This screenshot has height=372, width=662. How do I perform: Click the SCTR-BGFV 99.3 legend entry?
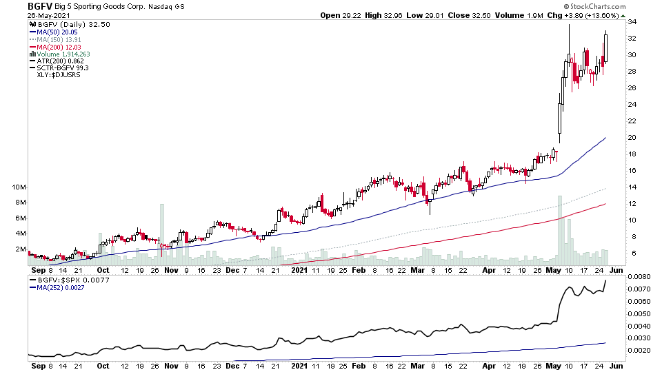(x=63, y=68)
